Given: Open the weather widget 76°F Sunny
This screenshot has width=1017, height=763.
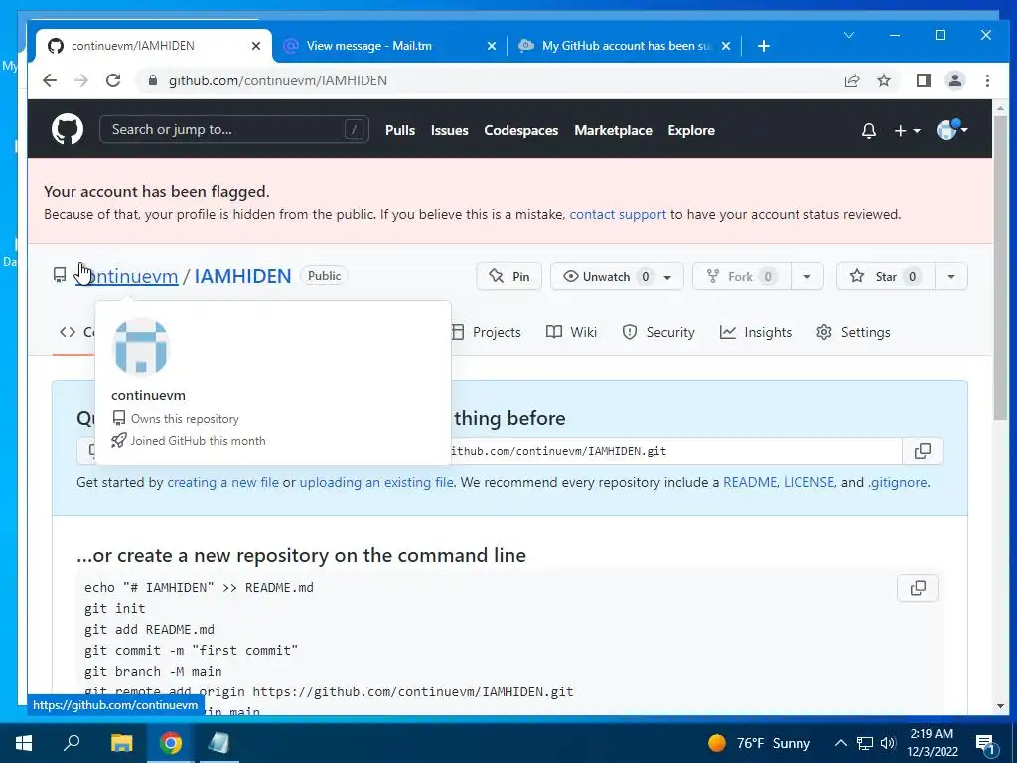Looking at the screenshot, I should (x=759, y=743).
